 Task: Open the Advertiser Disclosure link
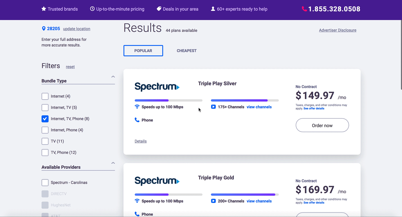pos(338,30)
